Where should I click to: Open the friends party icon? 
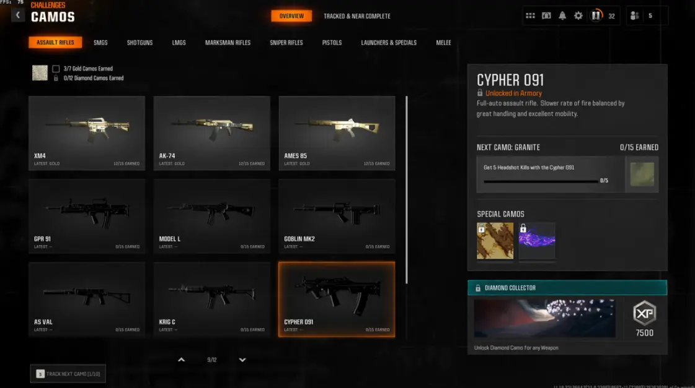click(635, 15)
